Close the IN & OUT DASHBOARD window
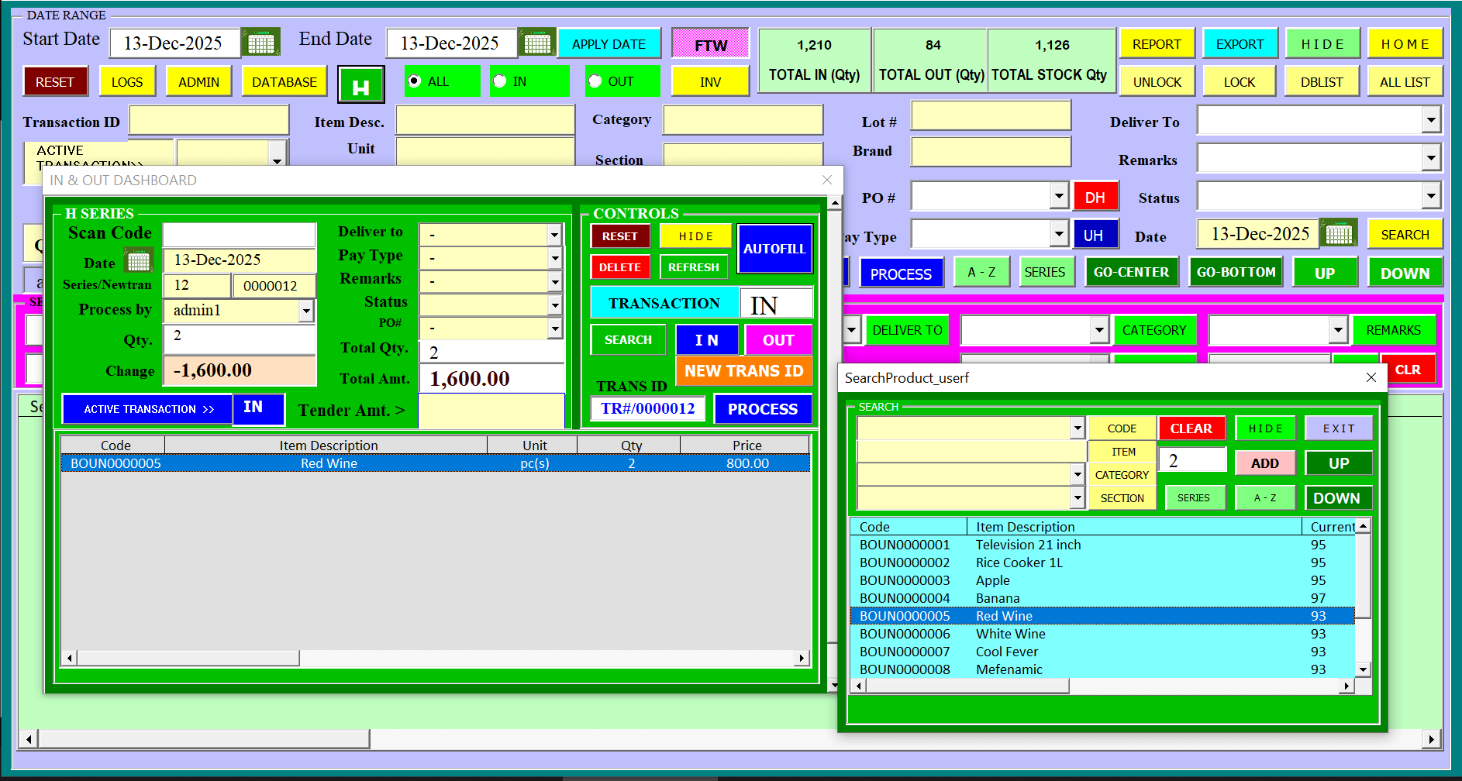Viewport: 1462px width, 781px height. point(827,180)
